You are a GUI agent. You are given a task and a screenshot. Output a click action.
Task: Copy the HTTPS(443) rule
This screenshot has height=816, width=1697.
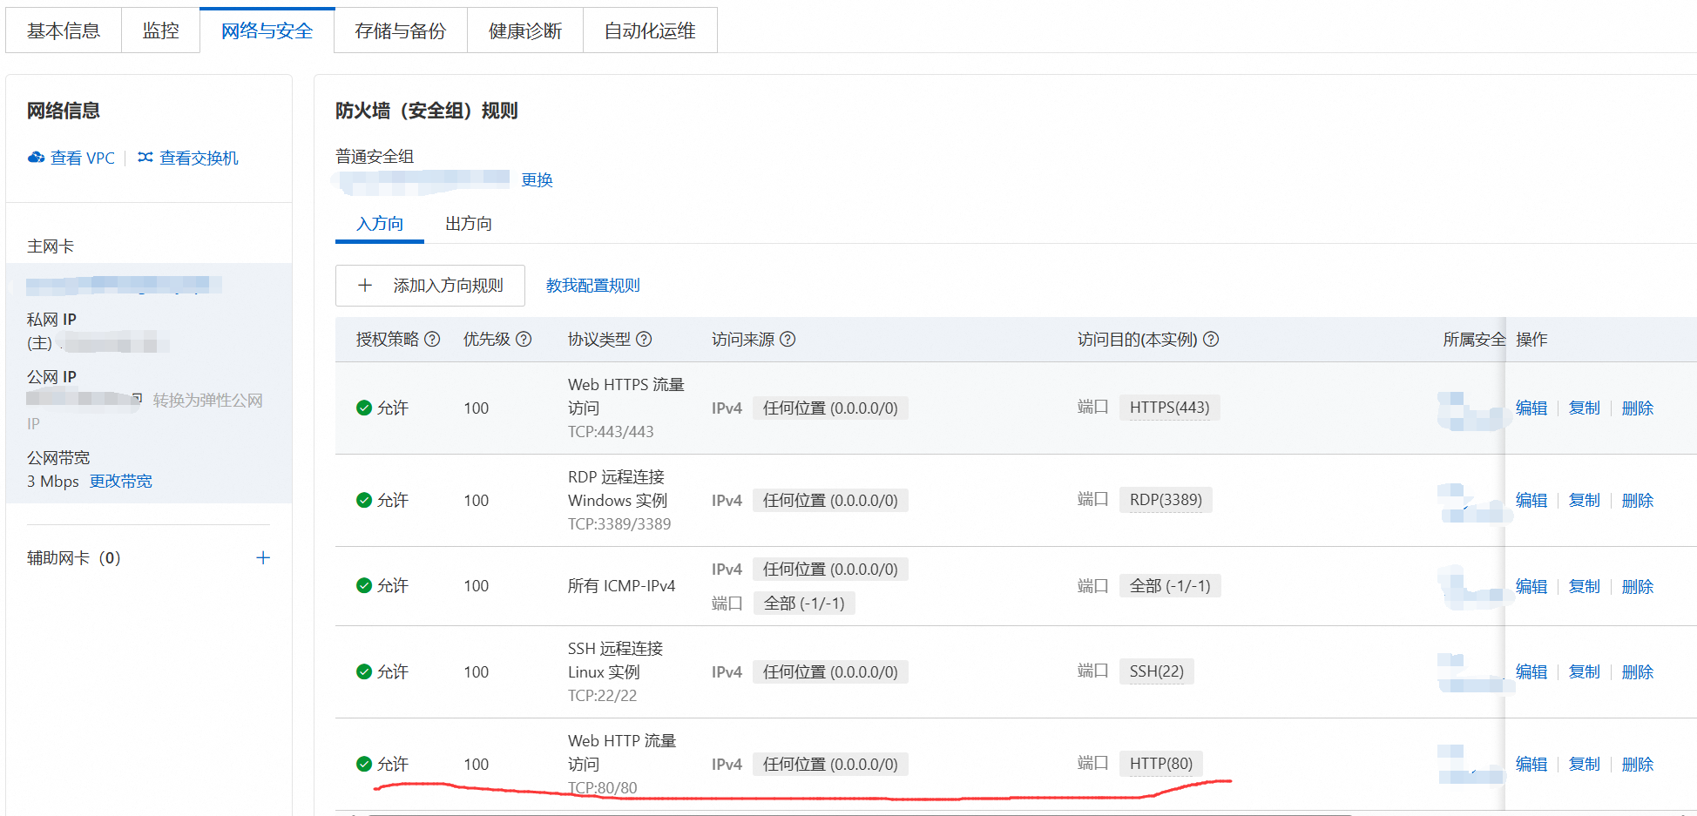click(x=1585, y=408)
